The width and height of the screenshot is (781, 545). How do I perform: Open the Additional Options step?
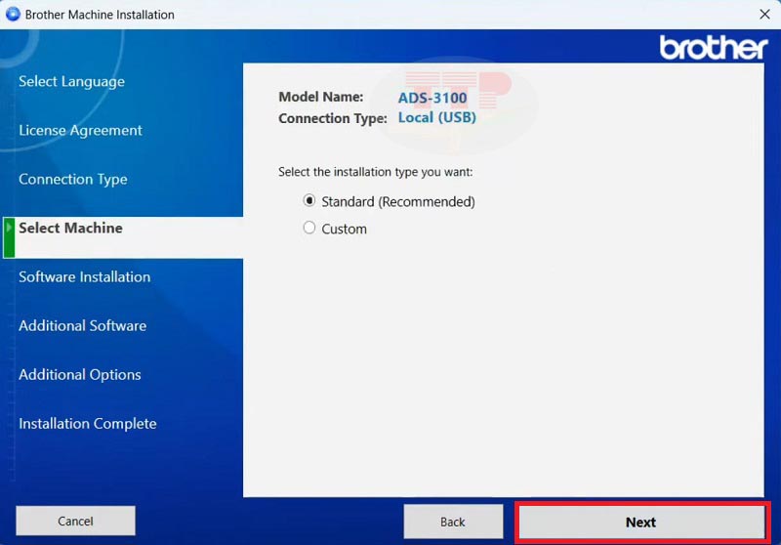80,374
